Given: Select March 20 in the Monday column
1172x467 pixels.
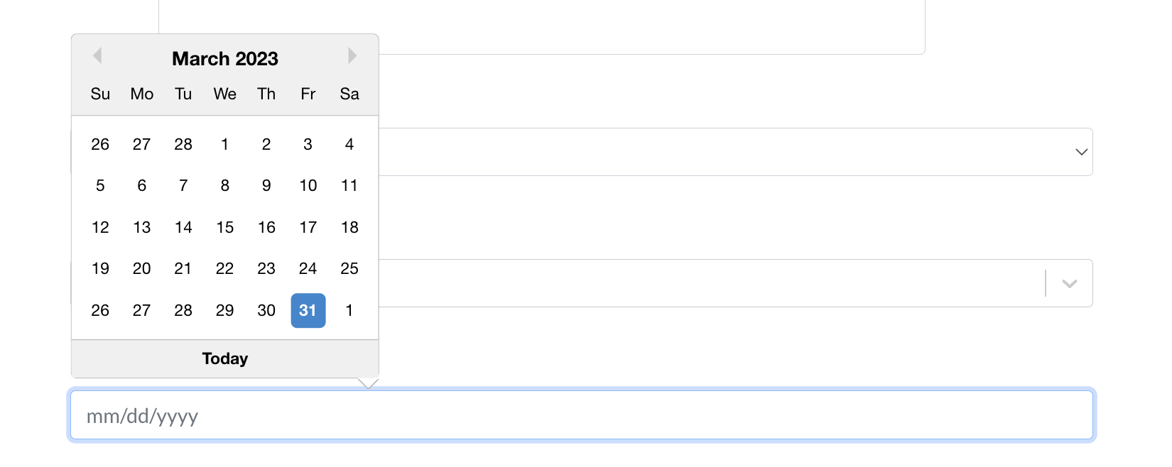Looking at the screenshot, I should [x=142, y=268].
